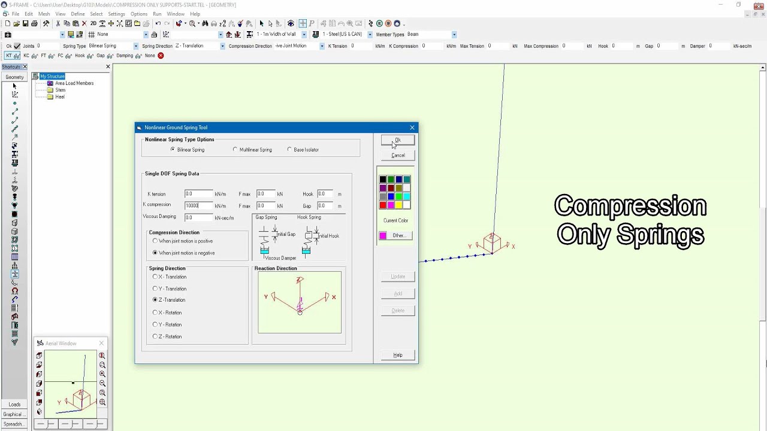The image size is (767, 431).
Task: Click the K compression input field
Action: (198, 205)
